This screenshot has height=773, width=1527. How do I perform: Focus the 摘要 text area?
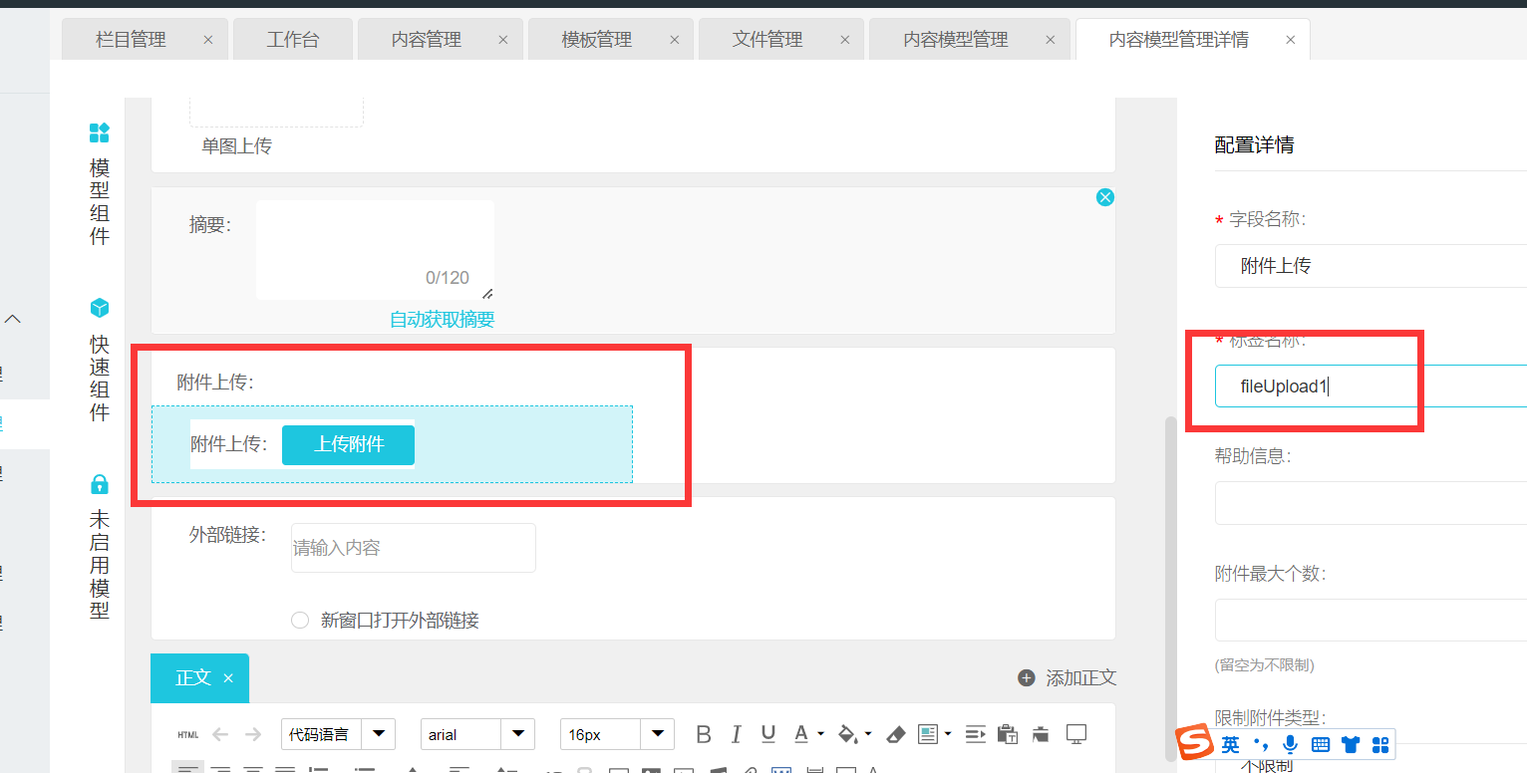(x=375, y=250)
